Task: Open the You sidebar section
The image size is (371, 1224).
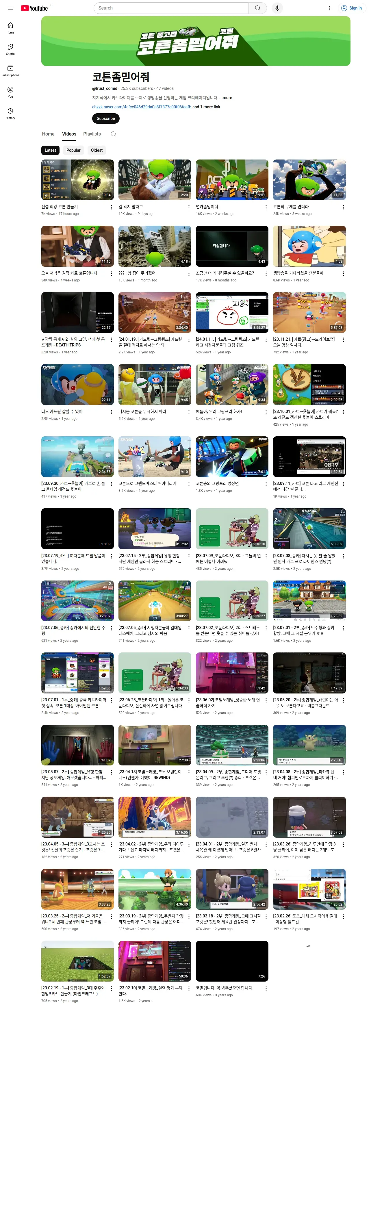Action: (10, 92)
